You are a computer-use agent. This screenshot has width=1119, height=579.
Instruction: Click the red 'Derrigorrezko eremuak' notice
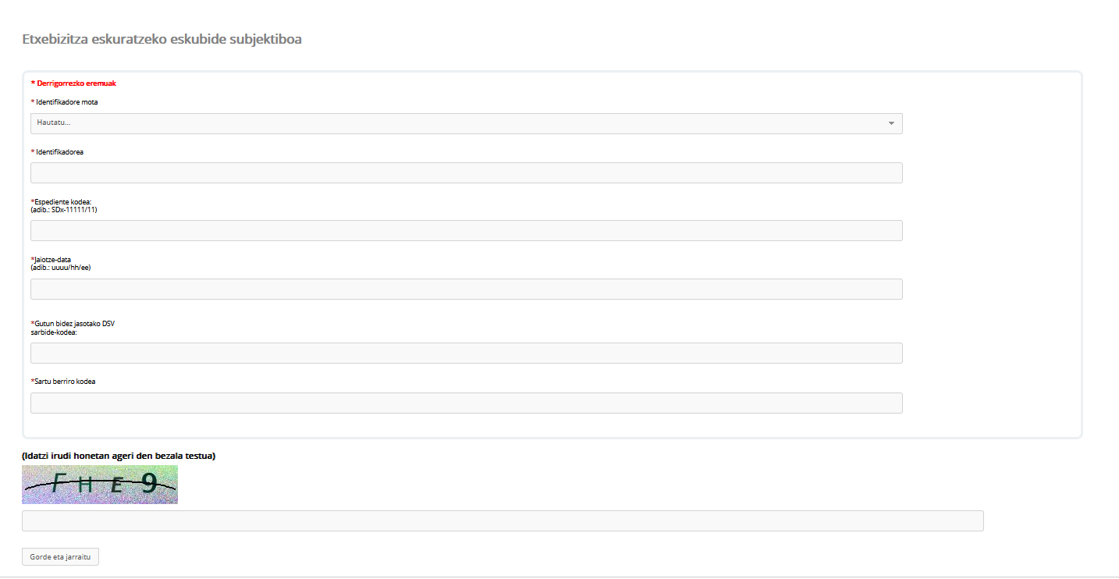(76, 83)
